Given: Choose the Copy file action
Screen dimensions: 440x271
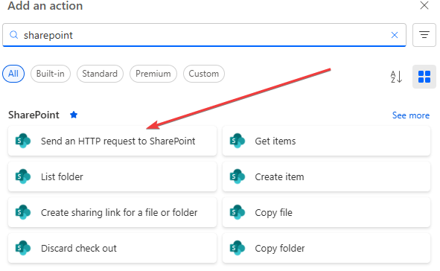Looking at the screenshot, I should 326,212.
